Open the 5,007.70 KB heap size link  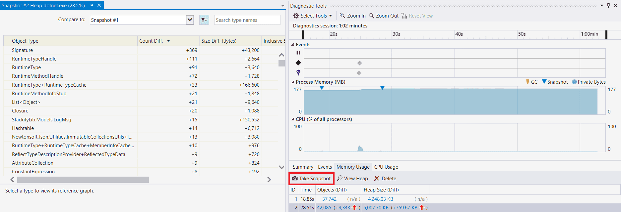tap(376, 208)
